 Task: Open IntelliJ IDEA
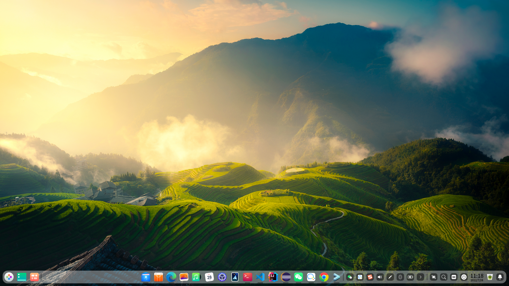click(273, 277)
